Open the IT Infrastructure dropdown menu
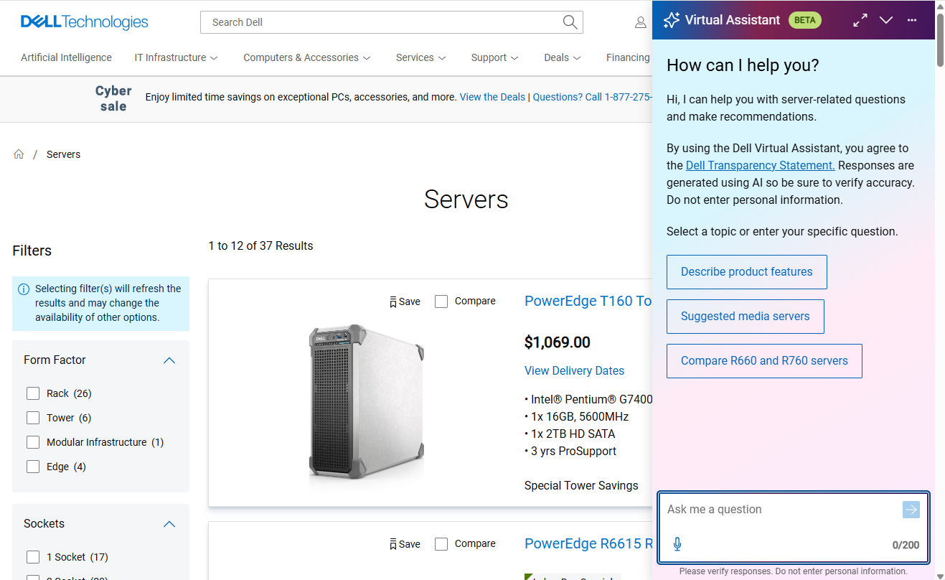 (x=177, y=57)
